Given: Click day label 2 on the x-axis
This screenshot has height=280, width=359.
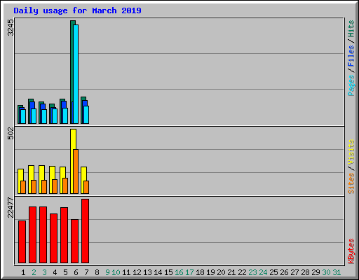Looking at the screenshot, I should 34,272.
